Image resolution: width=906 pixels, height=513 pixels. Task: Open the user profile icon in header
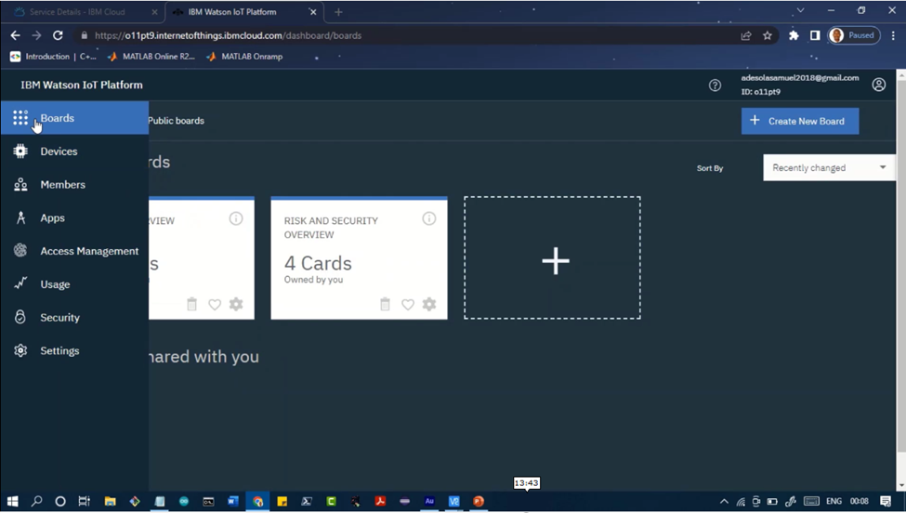pyautogui.click(x=879, y=85)
